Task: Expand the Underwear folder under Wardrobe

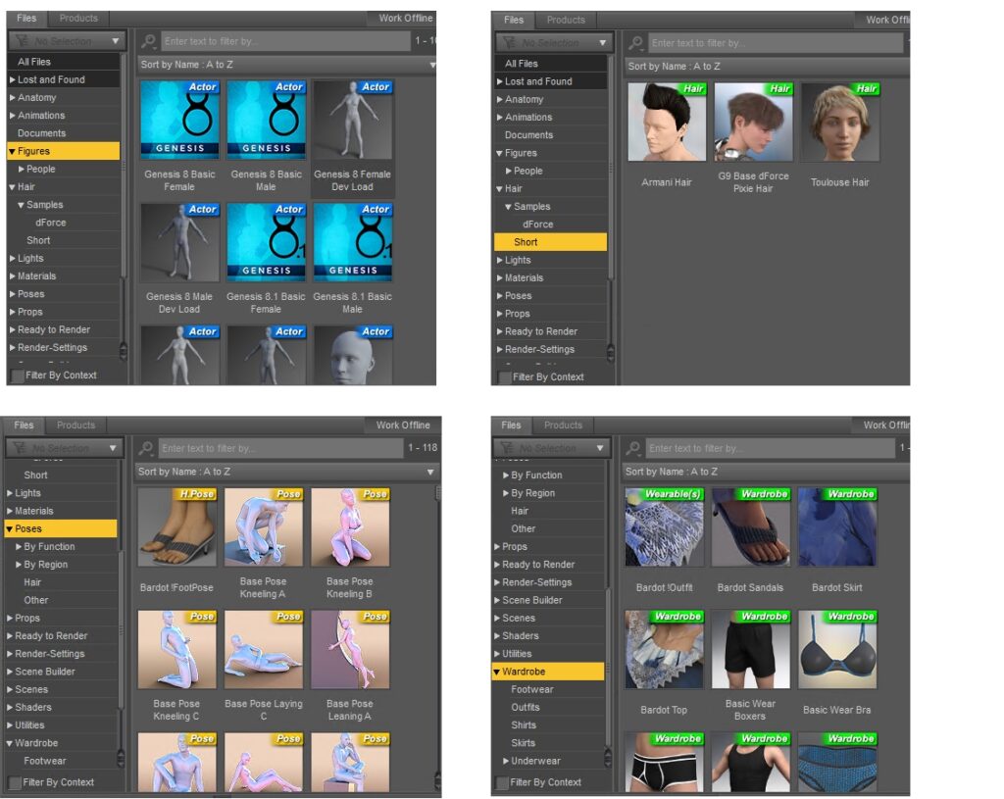Action: [506, 761]
